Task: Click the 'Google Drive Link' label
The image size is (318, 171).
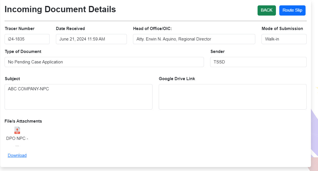Action: coord(177,79)
